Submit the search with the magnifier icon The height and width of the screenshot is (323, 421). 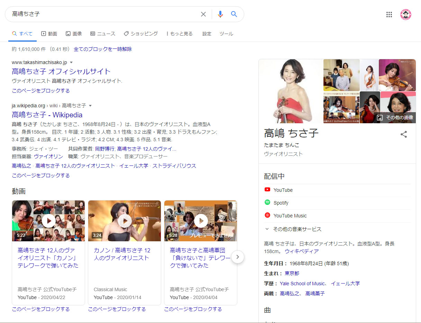(x=234, y=14)
